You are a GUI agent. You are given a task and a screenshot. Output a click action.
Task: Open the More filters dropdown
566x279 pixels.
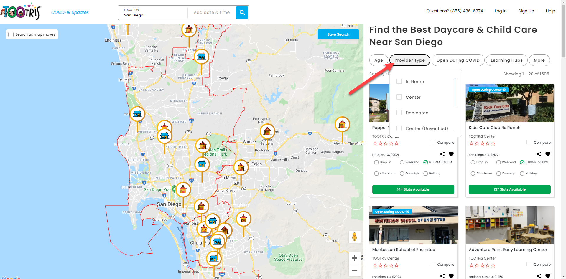coord(539,60)
